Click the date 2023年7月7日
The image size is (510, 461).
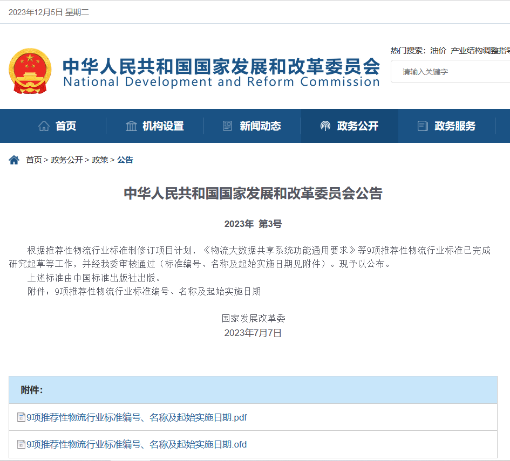pos(253,333)
